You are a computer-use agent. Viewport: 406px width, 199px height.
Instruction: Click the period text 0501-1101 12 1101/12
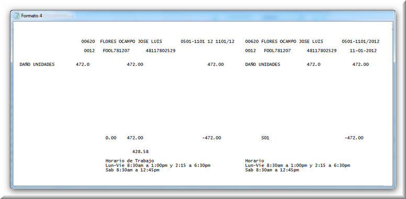(x=207, y=41)
